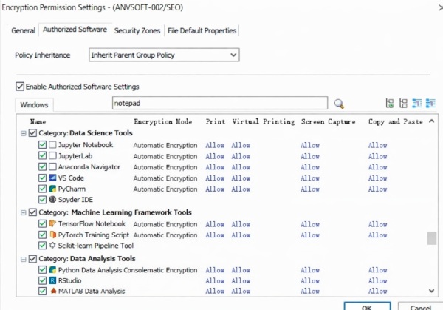This screenshot has height=310, width=443.
Task: Switch to the Security Zones tab
Action: 137,30
